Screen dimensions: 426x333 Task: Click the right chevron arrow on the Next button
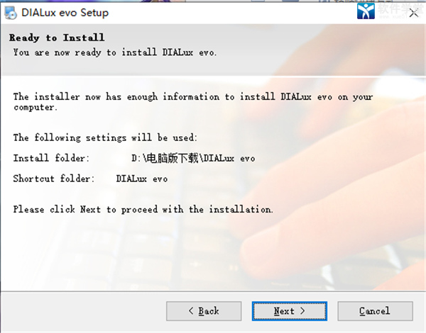(x=302, y=311)
